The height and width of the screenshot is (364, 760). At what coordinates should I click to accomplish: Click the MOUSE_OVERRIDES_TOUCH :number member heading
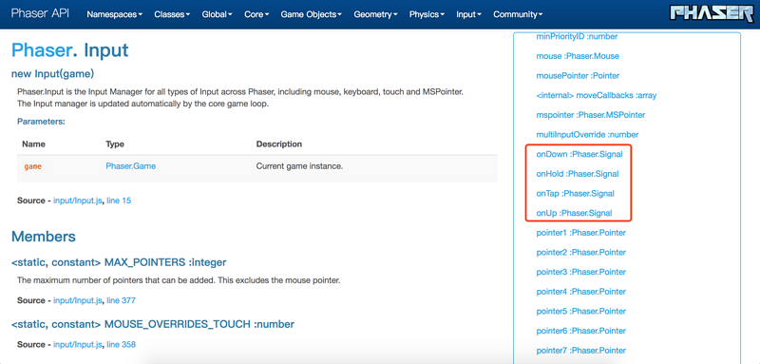click(153, 324)
